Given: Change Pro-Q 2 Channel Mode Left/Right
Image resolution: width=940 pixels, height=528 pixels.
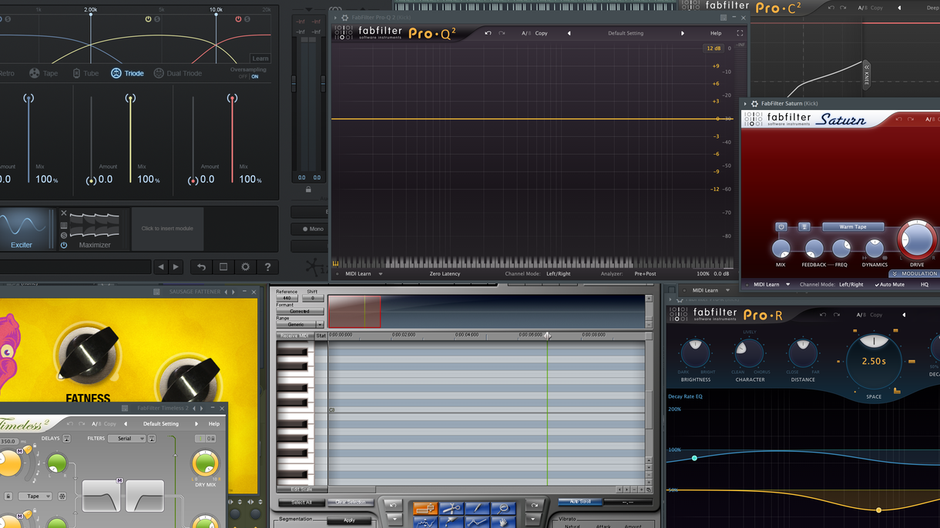Looking at the screenshot, I should click(x=559, y=274).
